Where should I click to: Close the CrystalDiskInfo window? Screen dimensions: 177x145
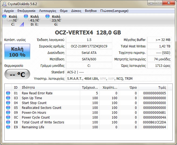(x=169, y=3)
